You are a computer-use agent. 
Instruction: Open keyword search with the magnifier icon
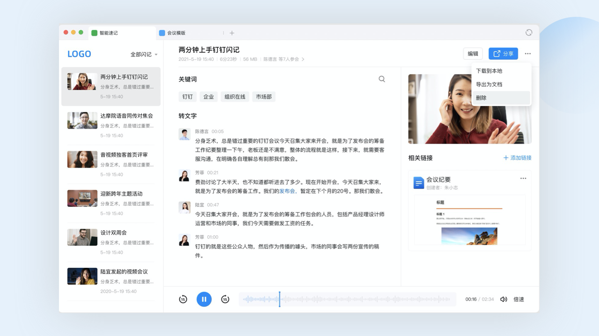tap(382, 79)
